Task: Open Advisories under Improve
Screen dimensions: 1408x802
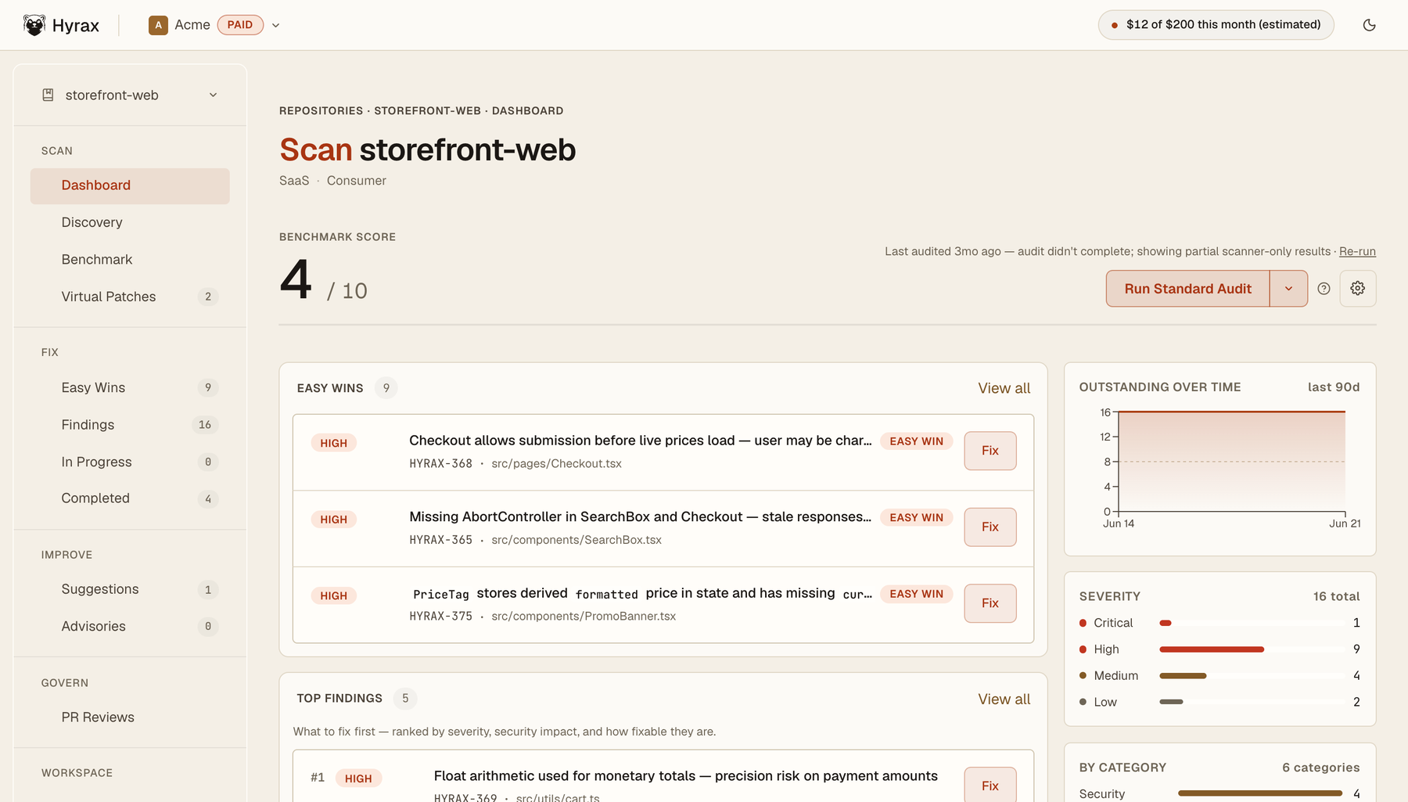Action: pyautogui.click(x=130, y=626)
